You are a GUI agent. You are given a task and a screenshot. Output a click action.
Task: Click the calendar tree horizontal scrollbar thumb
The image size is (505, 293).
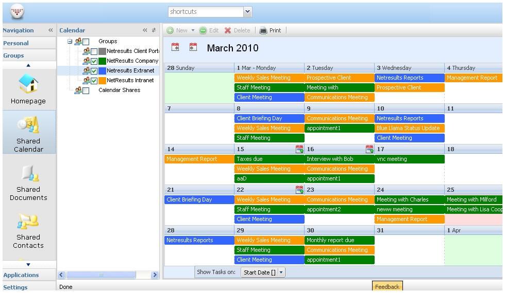(x=101, y=275)
